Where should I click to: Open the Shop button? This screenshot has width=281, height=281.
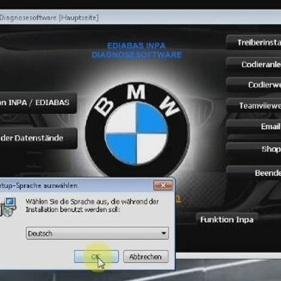[x=254, y=149]
